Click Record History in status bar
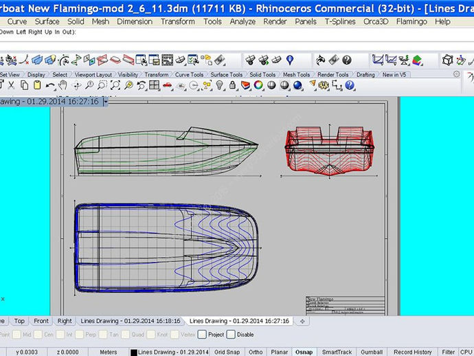The image size is (474, 356). coord(412,352)
